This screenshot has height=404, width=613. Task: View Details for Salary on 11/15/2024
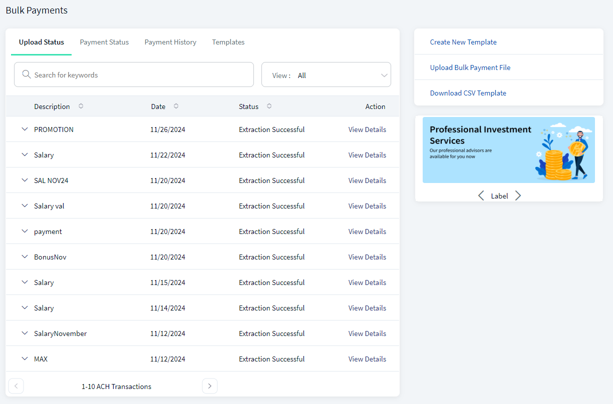tap(367, 282)
